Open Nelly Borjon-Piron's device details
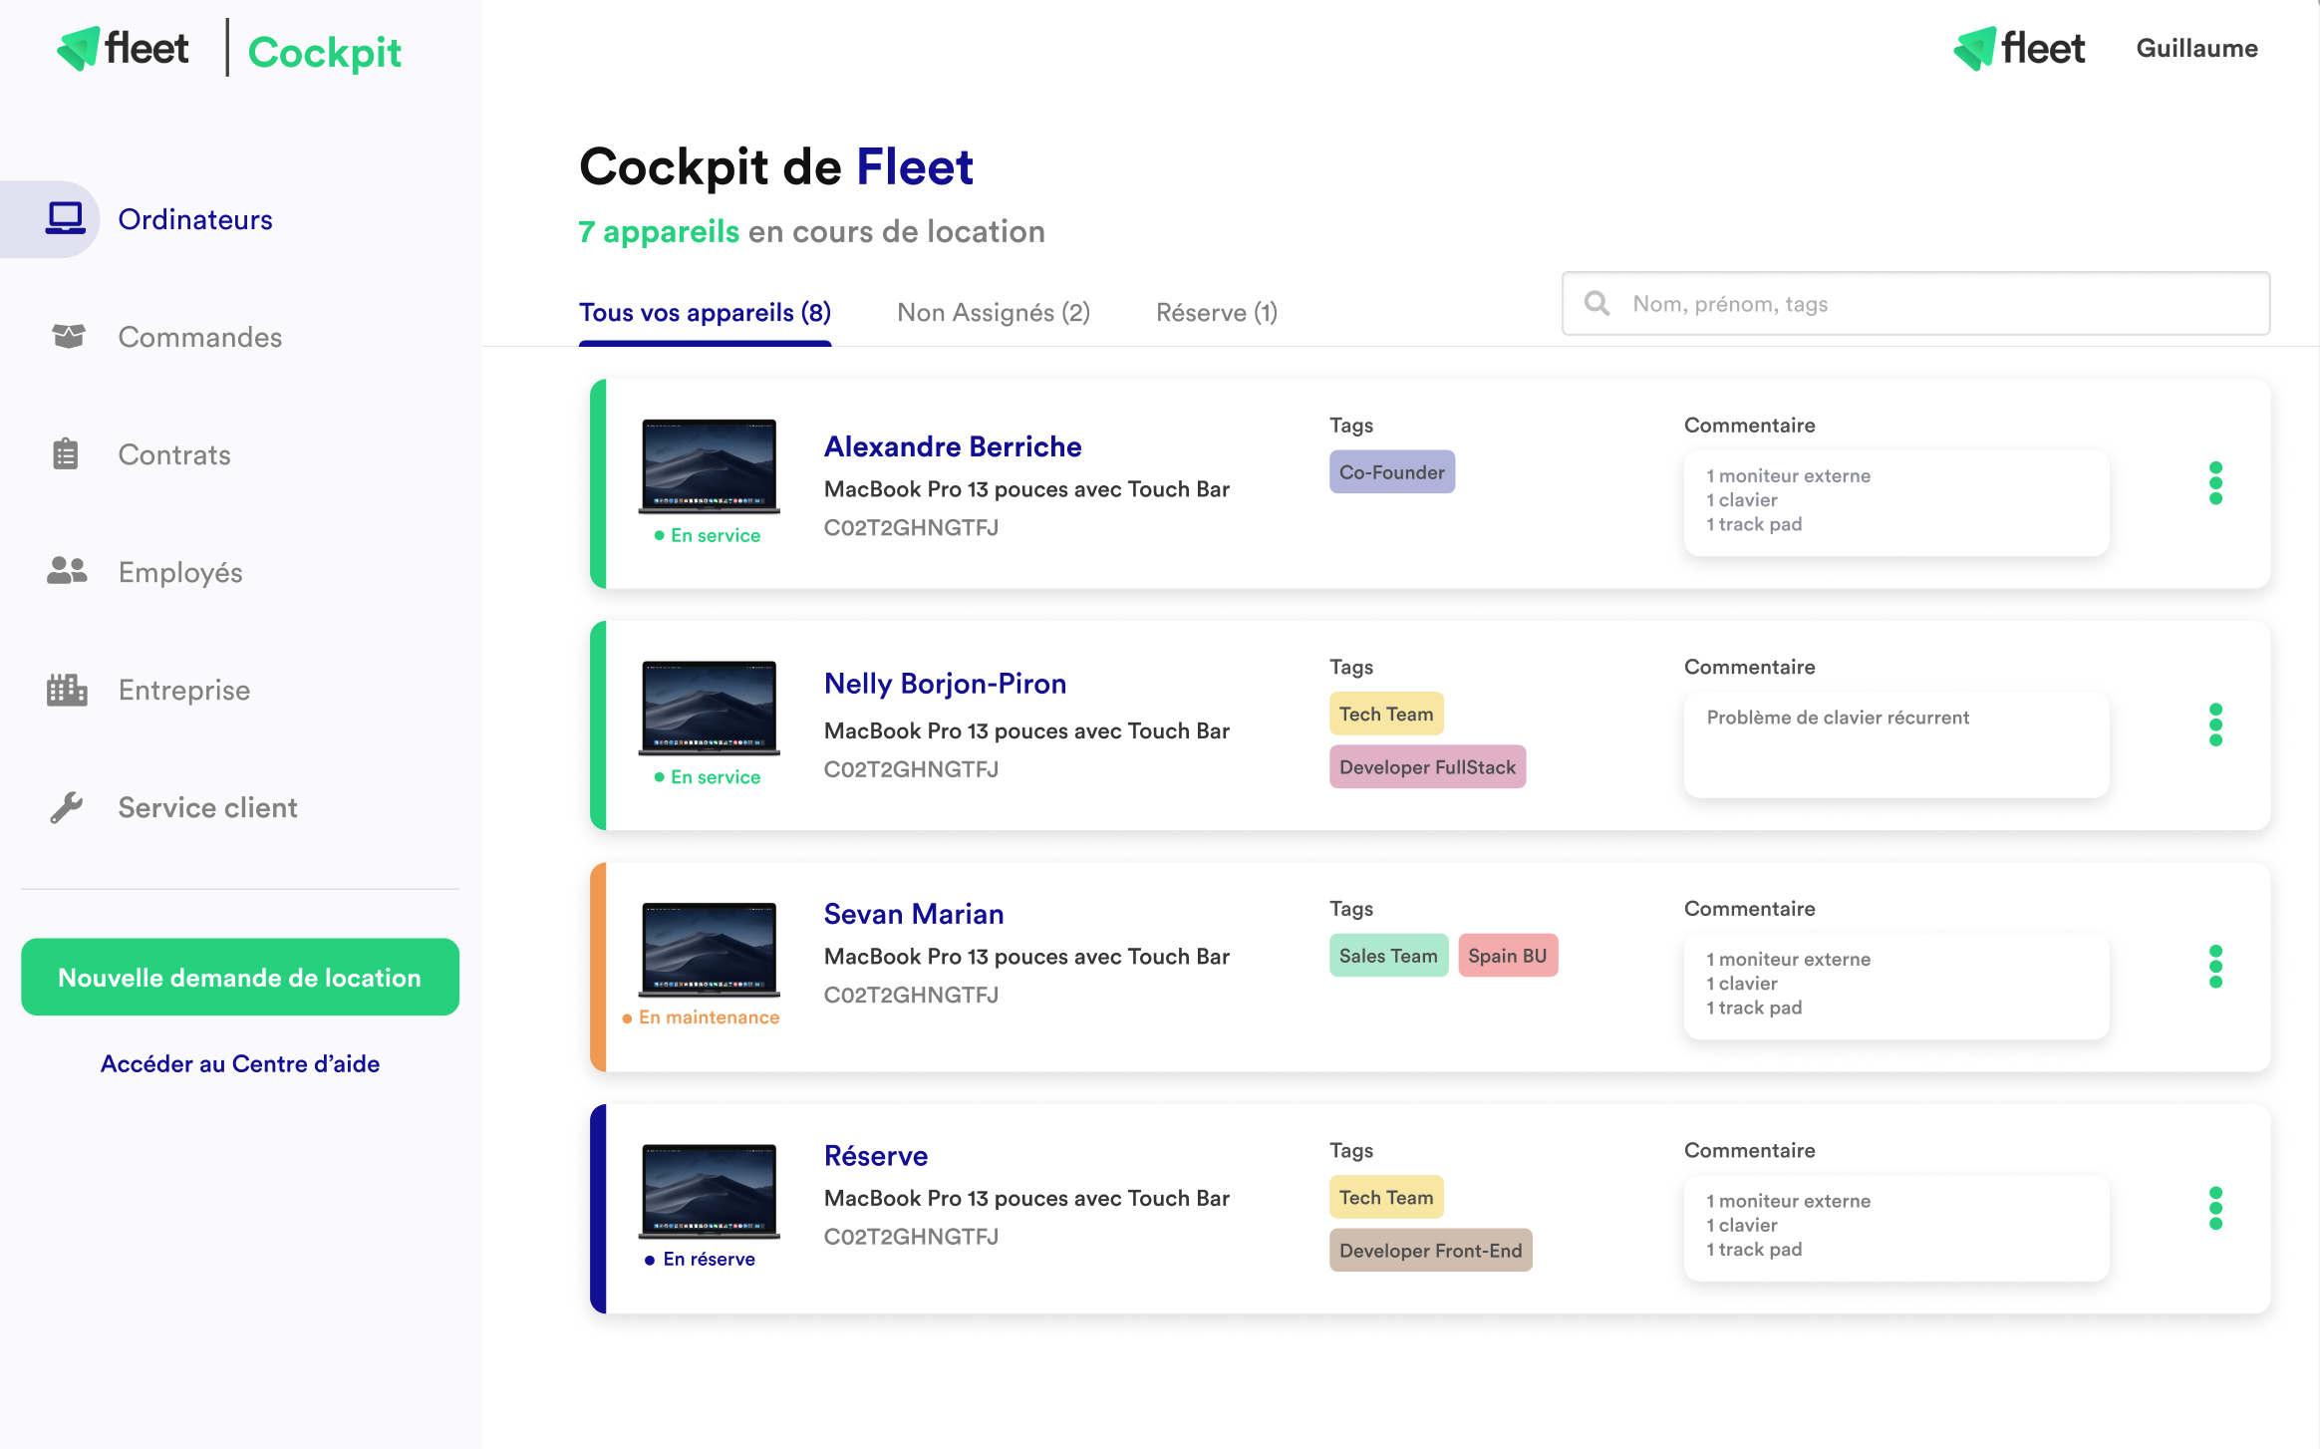Viewport: 2320px width, 1449px height. pos(945,684)
